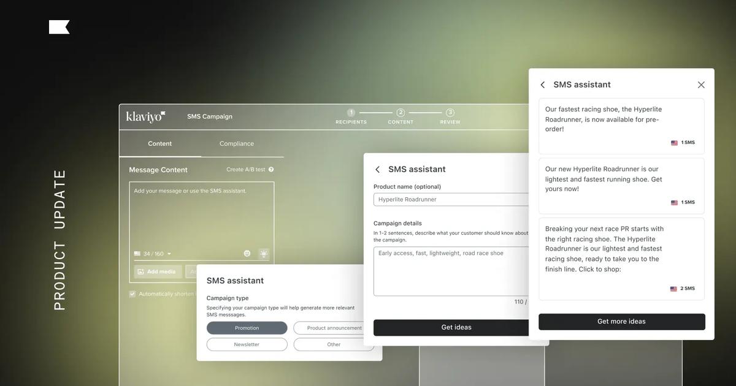Viewport: 736px width, 386px height.
Task: Click the US flag on first SMS suggestion
Action: coord(675,143)
